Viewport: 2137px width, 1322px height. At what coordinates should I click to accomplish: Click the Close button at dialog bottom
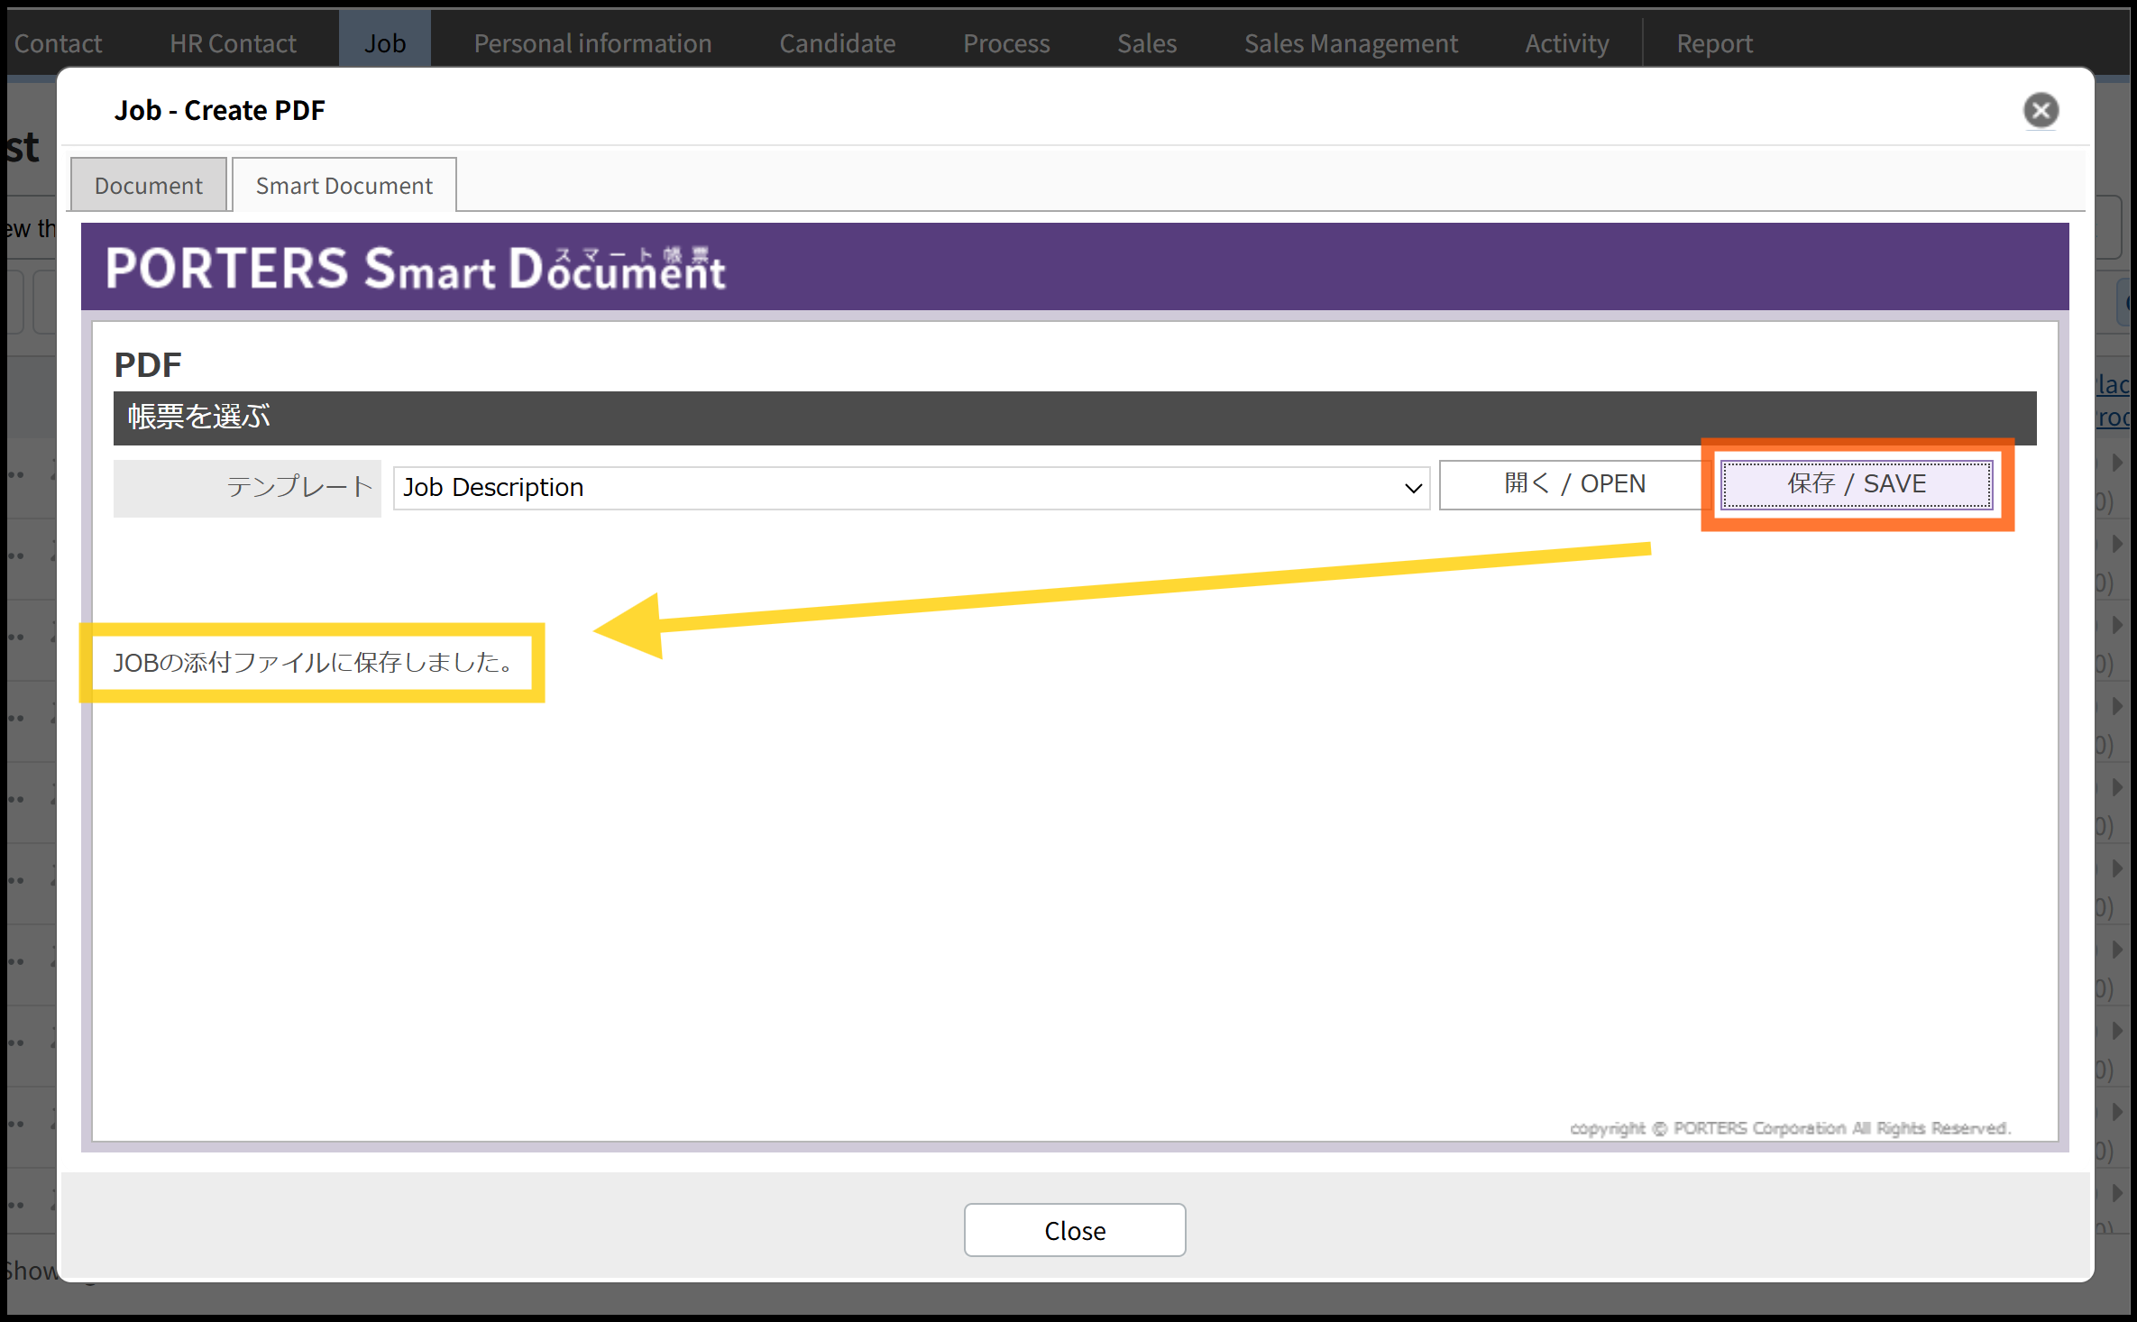(1075, 1230)
